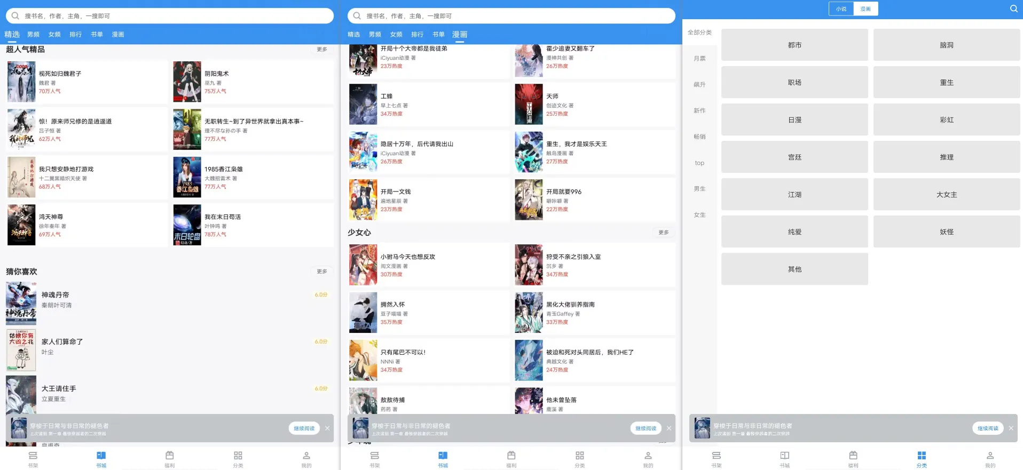
Task: Select the 漫画 tab in the left panel
Action: pos(118,34)
